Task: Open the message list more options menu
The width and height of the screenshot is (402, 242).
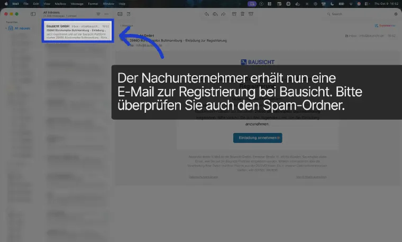Action: pyautogui.click(x=106, y=14)
